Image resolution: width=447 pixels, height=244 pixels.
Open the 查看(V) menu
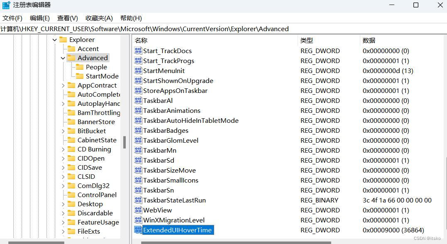(x=68, y=18)
